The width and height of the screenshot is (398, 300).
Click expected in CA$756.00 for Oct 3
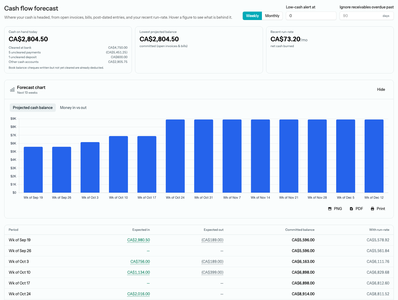point(140,262)
